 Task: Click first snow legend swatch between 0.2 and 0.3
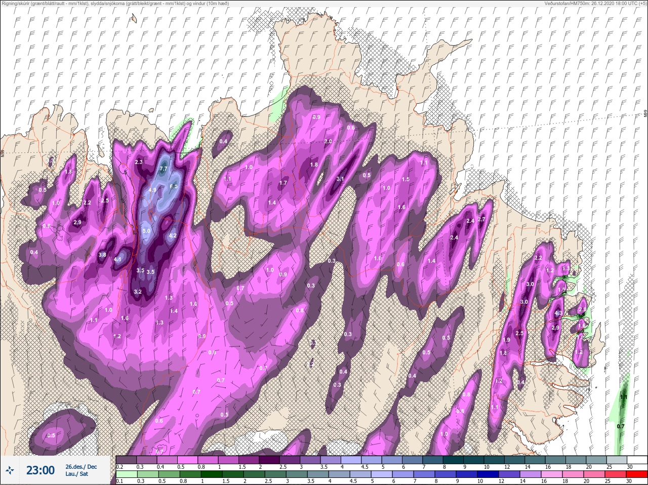[126, 460]
